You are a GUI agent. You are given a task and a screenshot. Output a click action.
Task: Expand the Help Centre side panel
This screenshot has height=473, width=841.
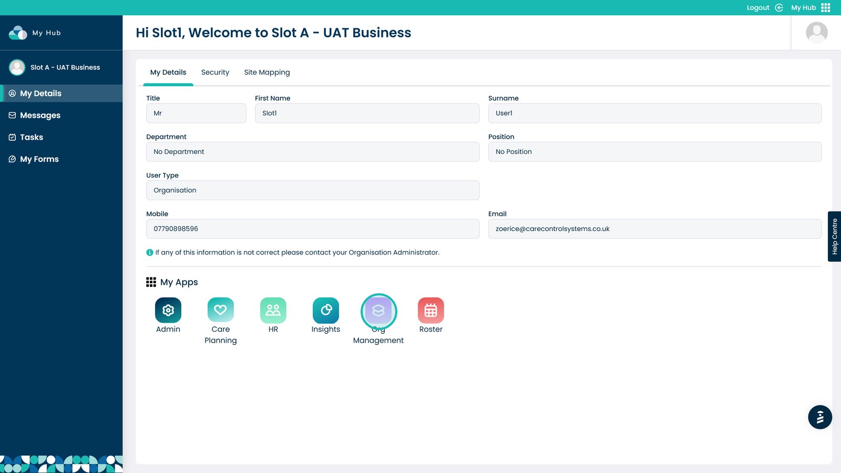pos(834,236)
